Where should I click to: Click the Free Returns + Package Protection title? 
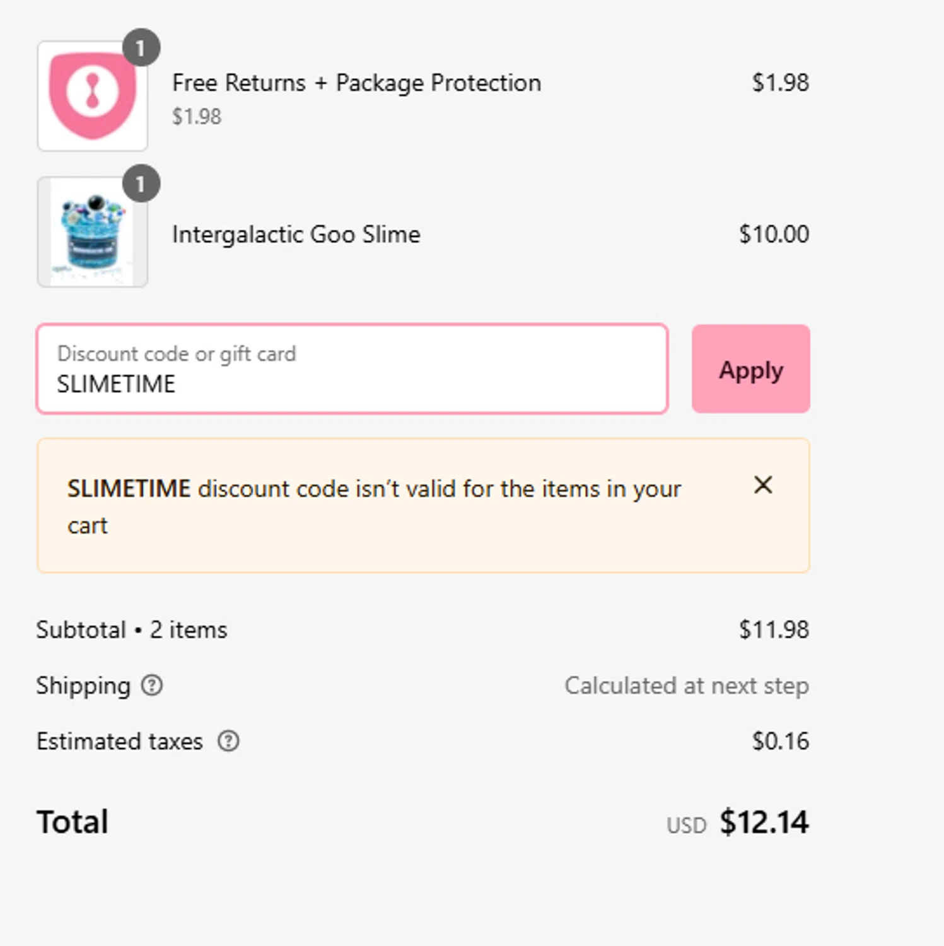356,83
